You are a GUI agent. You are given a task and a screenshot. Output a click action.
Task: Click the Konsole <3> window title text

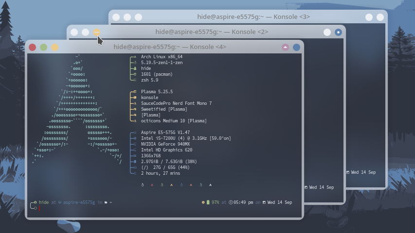[253, 17]
